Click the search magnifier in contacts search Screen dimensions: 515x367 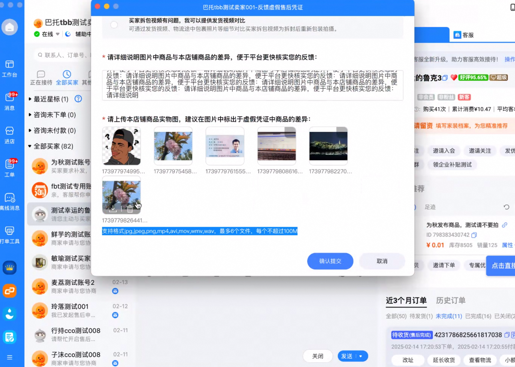coord(40,55)
